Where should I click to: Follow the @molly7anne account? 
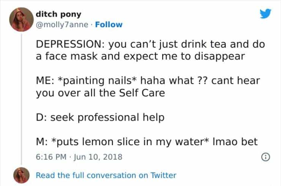[109, 25]
